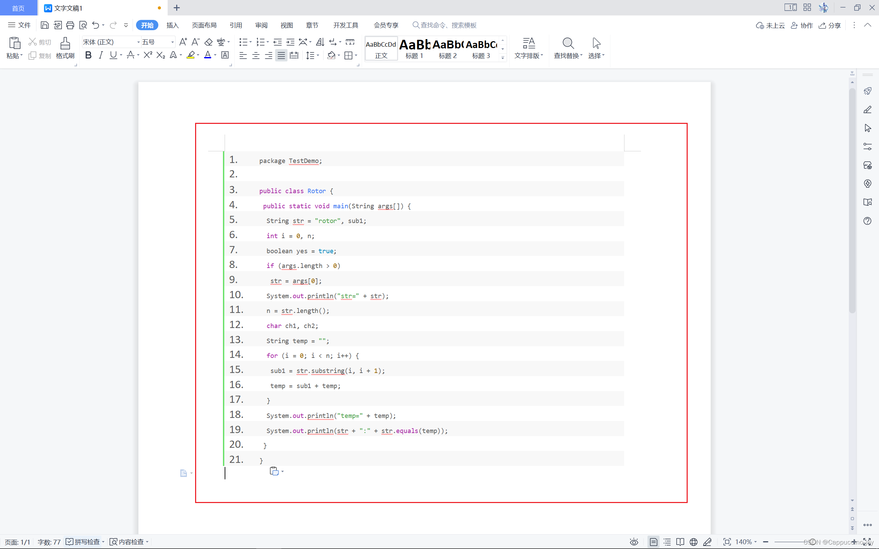Switch to the 插入 ribbon tab
Screen dimensions: 879x549
pyautogui.click(x=172, y=25)
